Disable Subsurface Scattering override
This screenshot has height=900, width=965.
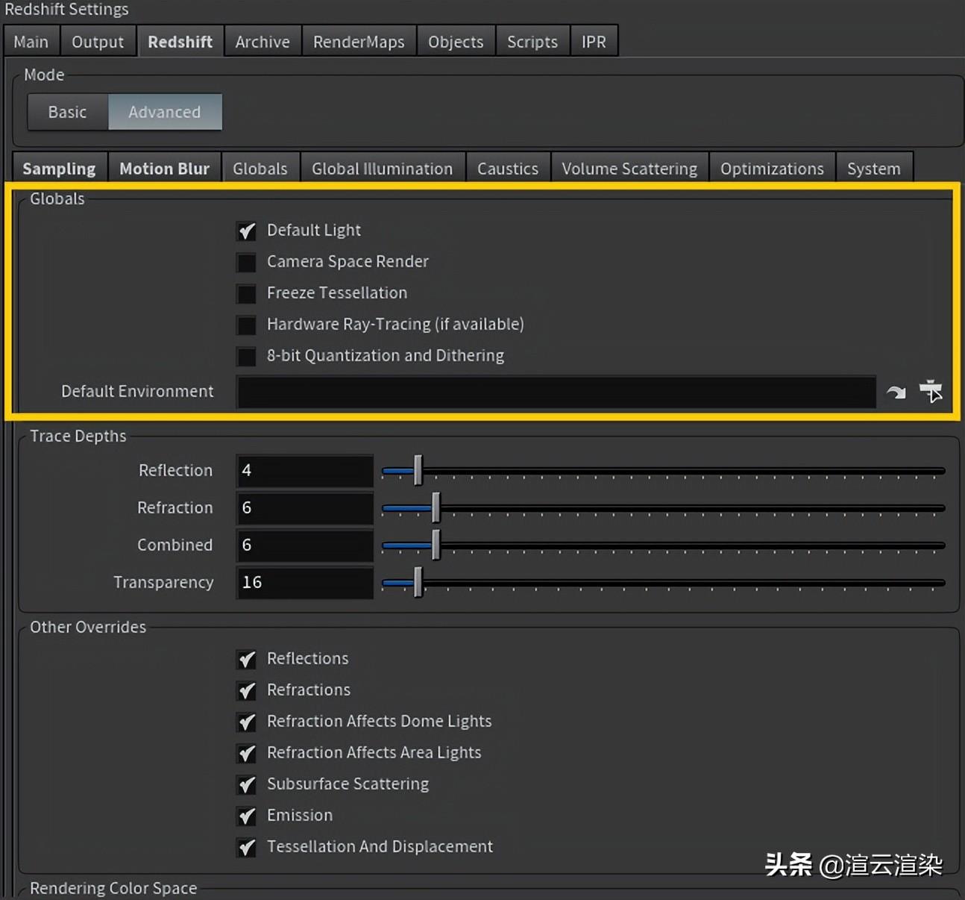[246, 784]
